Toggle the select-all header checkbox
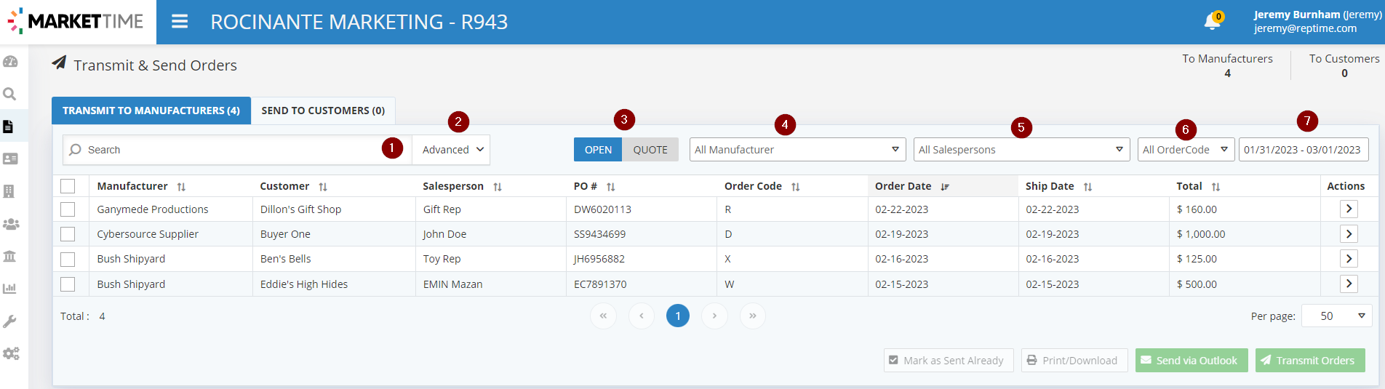Screen dimensions: 1385x389 [68, 186]
